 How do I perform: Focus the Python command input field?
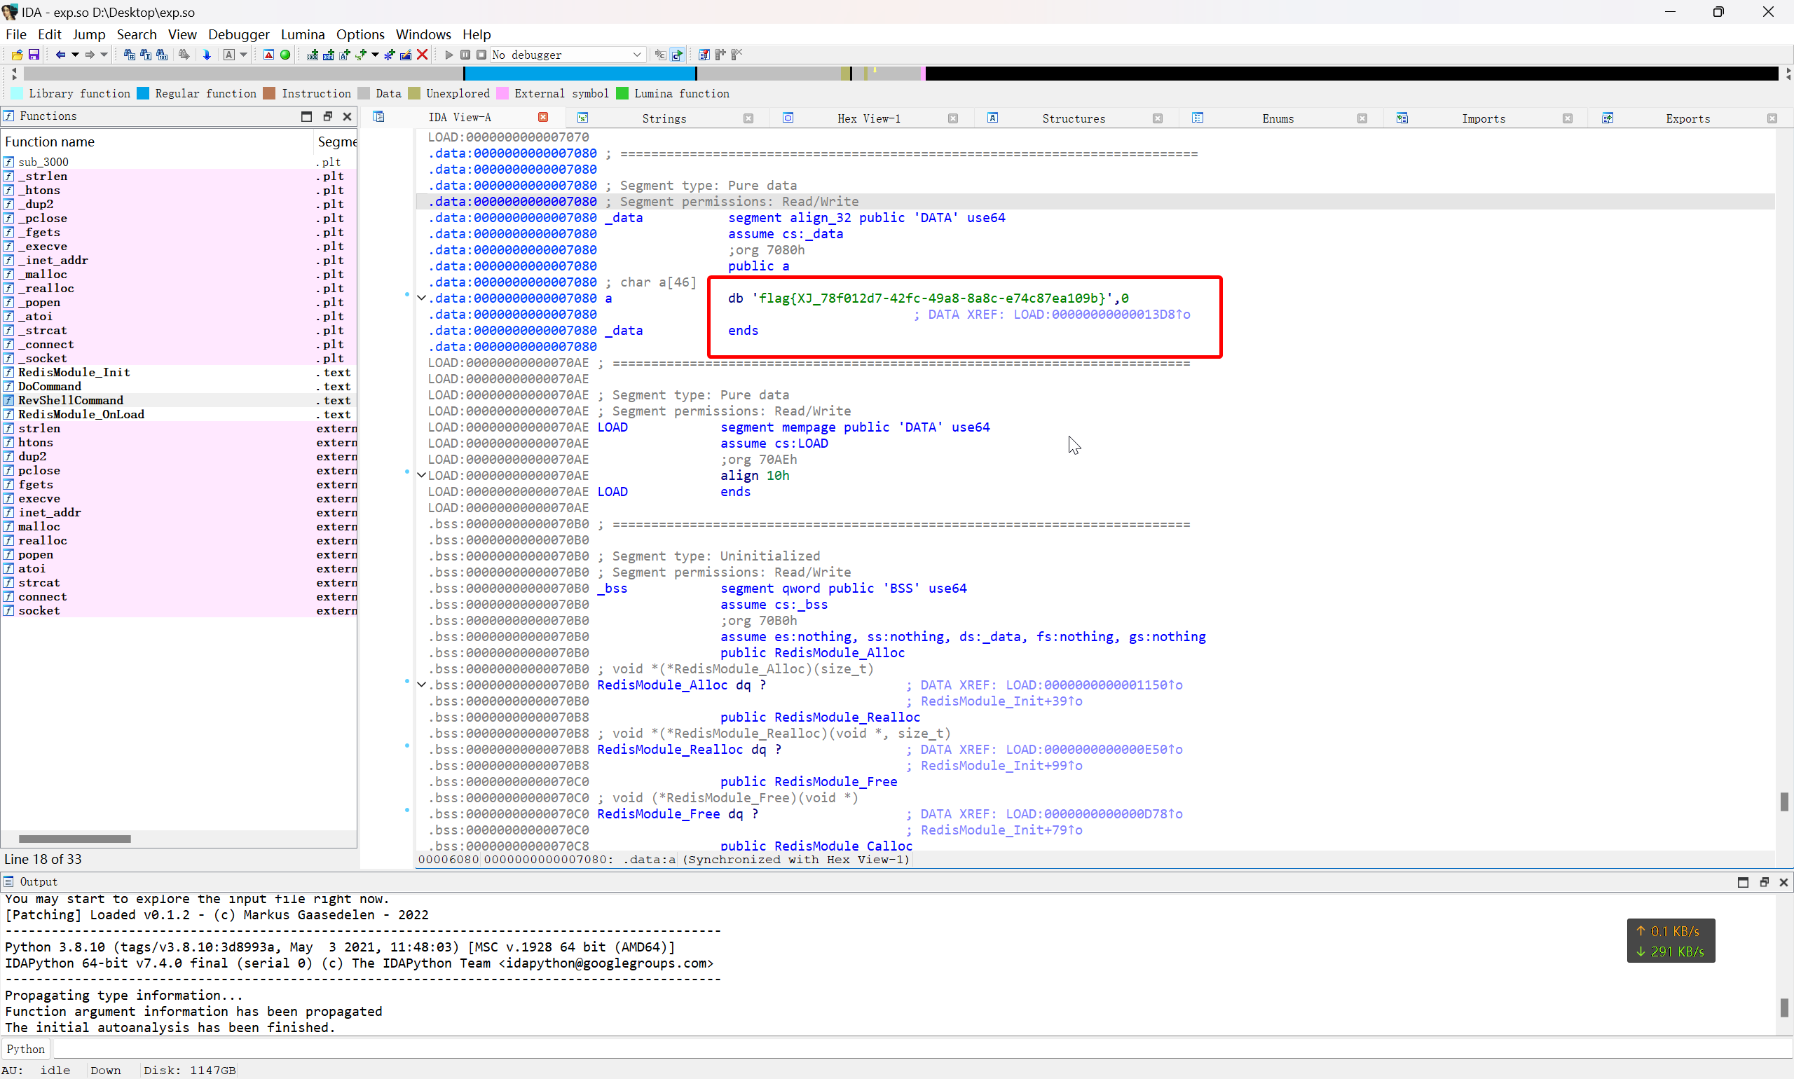point(922,1049)
